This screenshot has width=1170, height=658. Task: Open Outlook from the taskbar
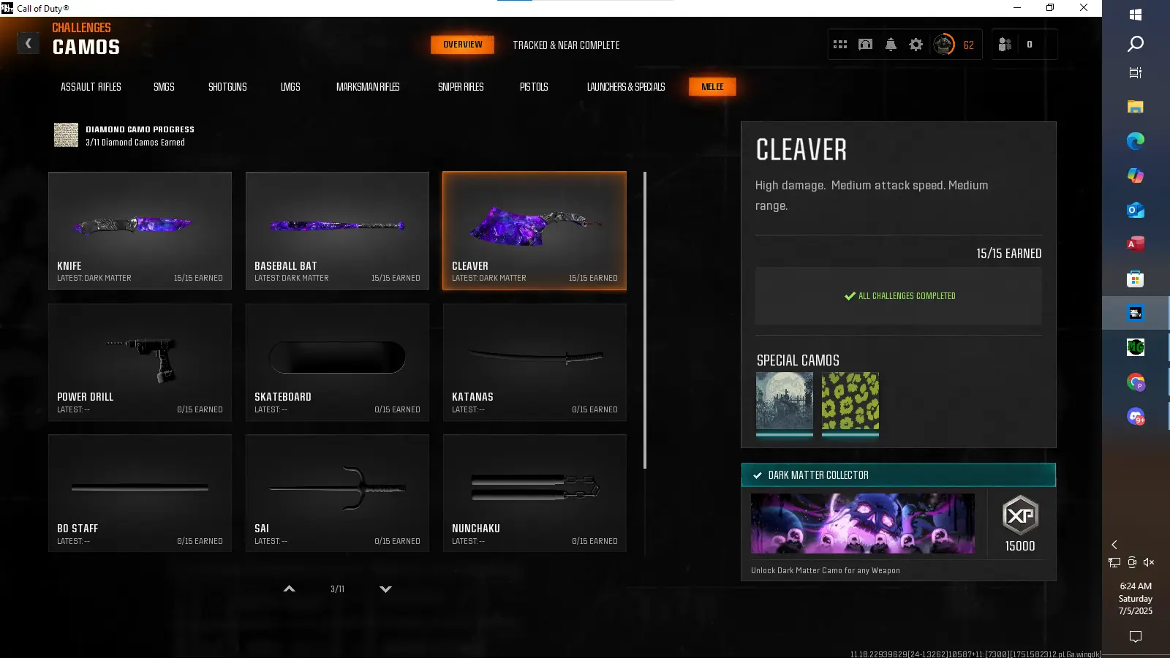point(1136,210)
